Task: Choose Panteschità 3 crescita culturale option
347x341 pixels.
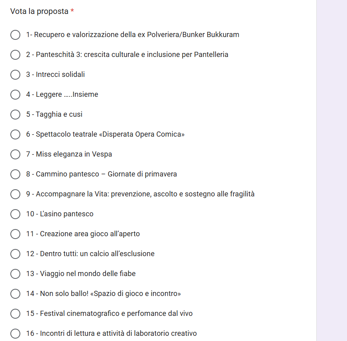Action: [x=15, y=55]
